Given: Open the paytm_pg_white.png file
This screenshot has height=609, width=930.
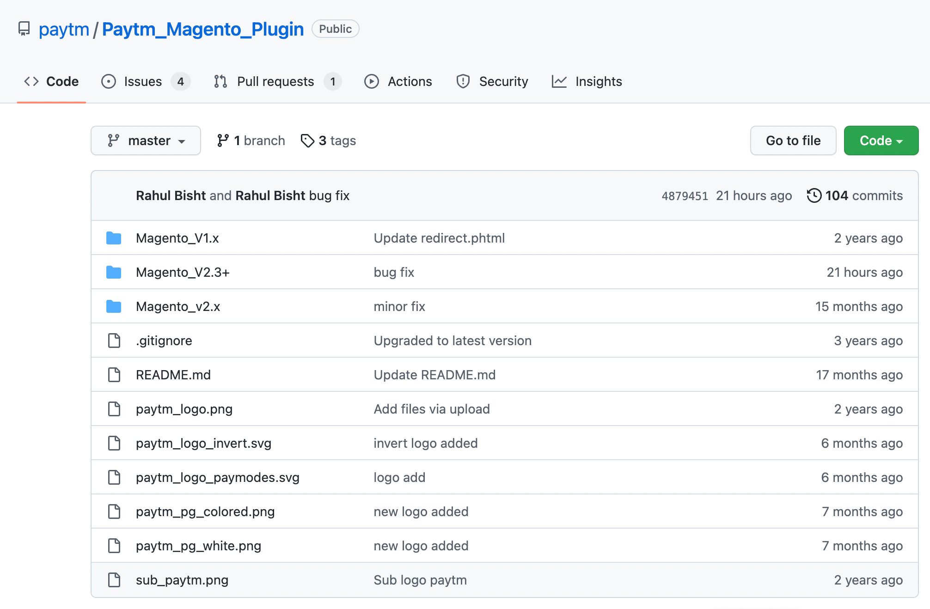Looking at the screenshot, I should (x=198, y=546).
